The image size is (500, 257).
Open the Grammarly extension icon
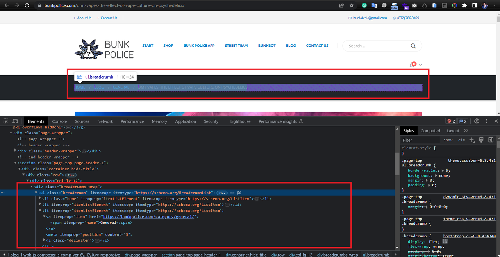point(364,5)
